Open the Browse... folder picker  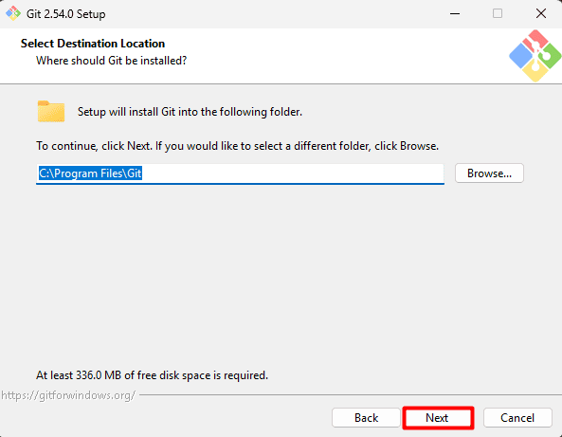coord(489,173)
